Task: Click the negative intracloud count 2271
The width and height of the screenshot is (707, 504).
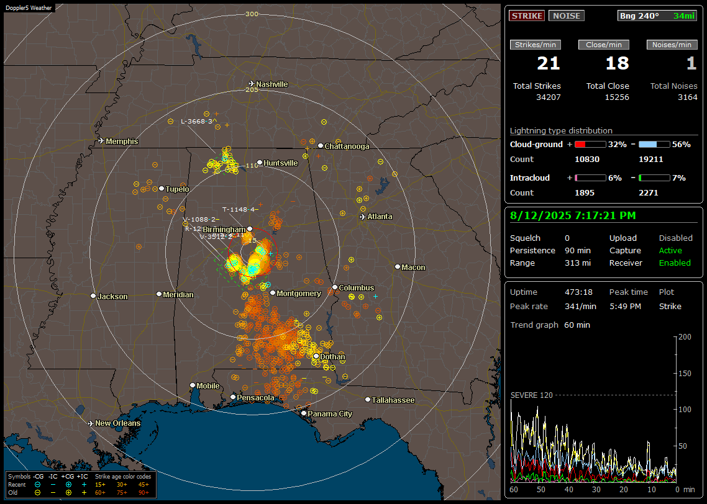Action: click(649, 192)
